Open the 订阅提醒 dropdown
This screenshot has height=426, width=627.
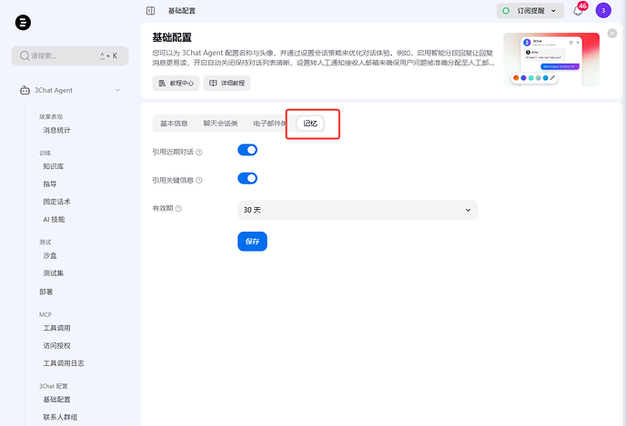pyautogui.click(x=531, y=11)
